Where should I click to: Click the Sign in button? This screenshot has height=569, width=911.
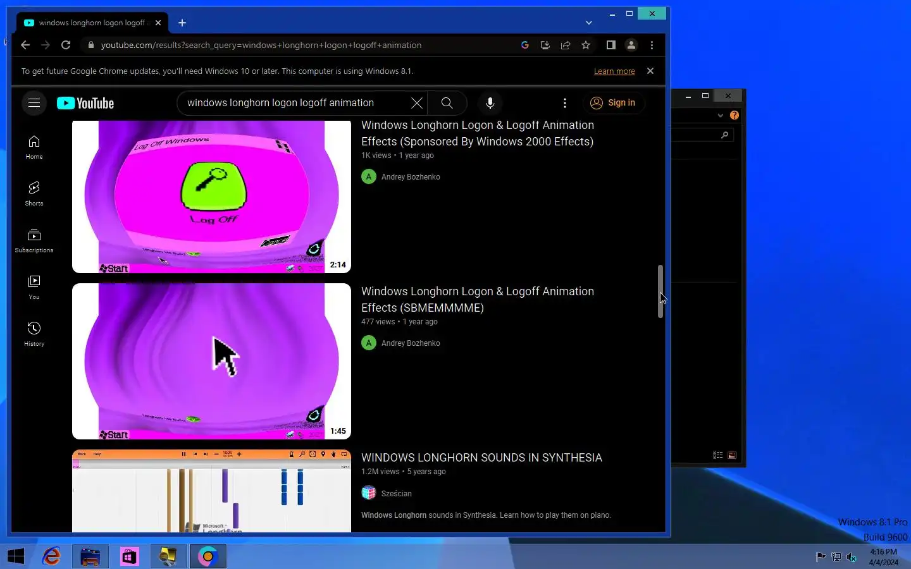tap(613, 103)
